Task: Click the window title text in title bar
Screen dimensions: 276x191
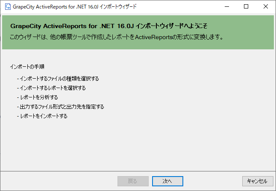Action: 75,7
